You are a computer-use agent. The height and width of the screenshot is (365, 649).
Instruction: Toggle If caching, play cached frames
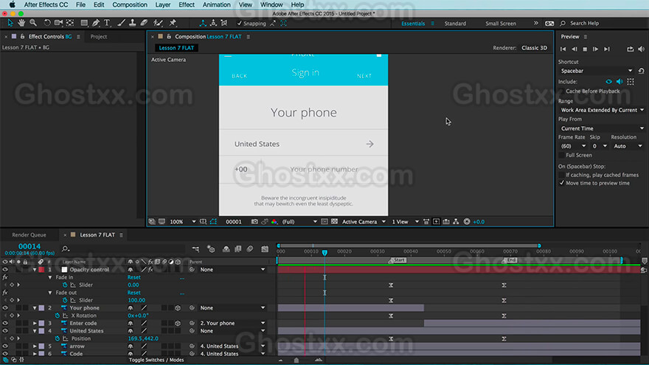pos(562,175)
